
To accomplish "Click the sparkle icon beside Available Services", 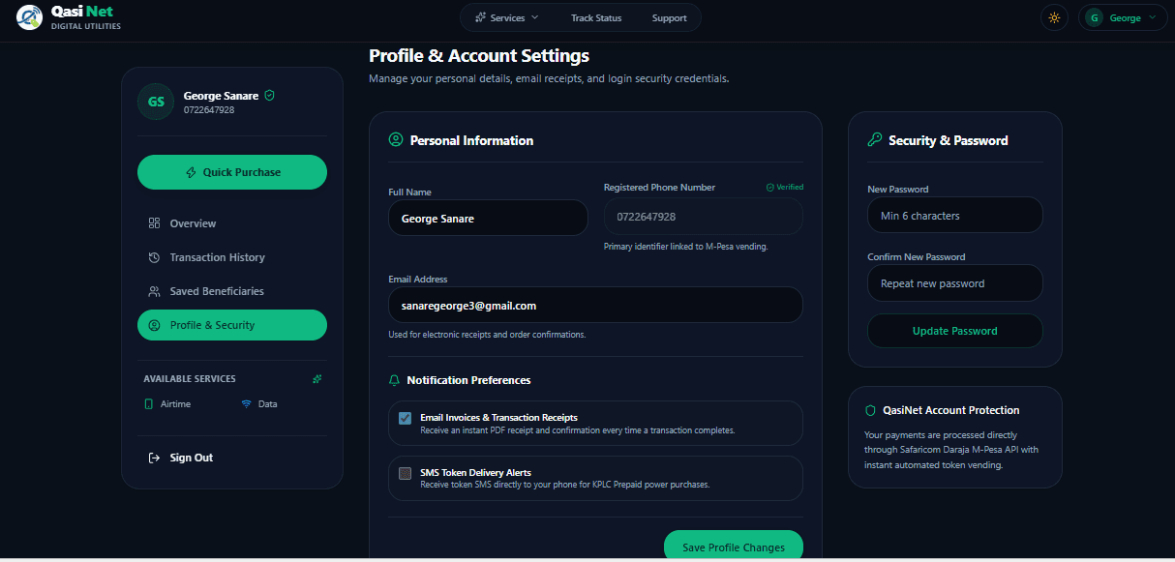I will (316, 379).
